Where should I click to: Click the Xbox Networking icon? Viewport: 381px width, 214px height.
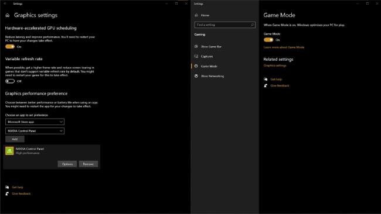tap(196, 76)
